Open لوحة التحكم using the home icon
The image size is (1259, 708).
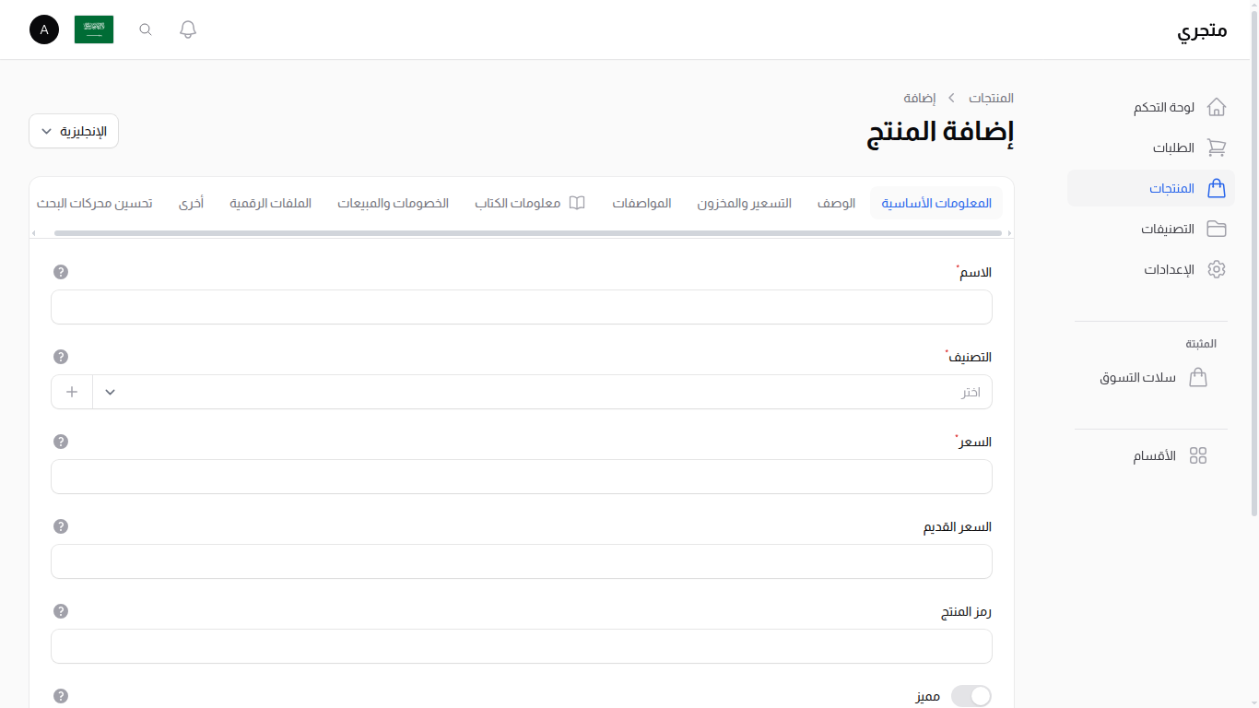point(1217,107)
